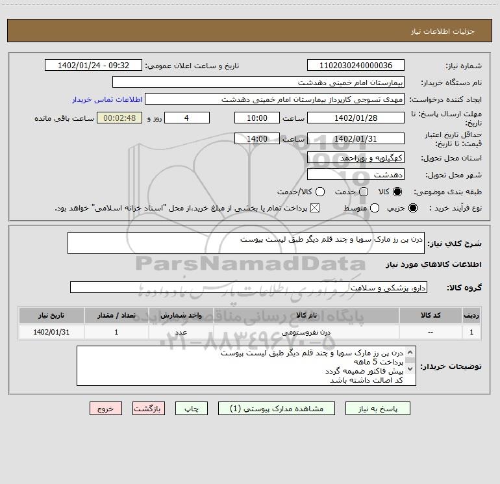Click the واحد شمارش column header
Screen dimensions: 500x484
click(x=181, y=315)
